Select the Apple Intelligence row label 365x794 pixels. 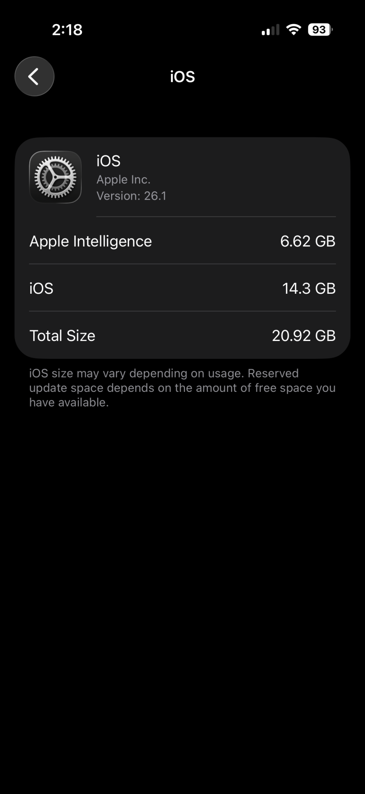[x=90, y=241]
